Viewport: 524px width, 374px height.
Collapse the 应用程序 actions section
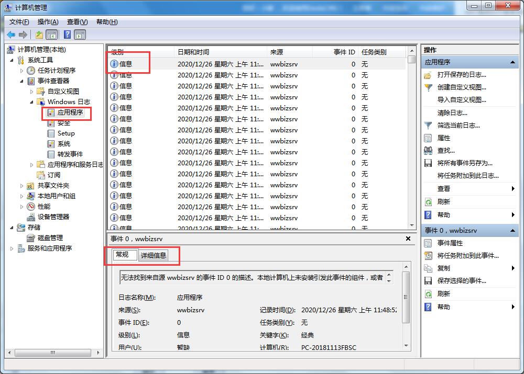tap(512, 62)
